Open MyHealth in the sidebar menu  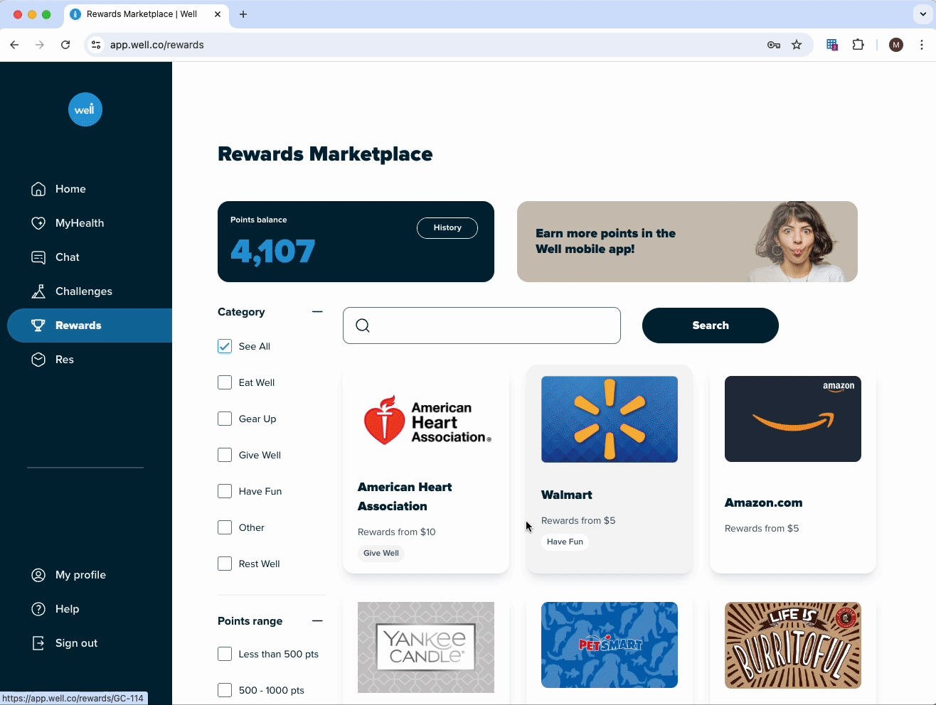point(80,223)
